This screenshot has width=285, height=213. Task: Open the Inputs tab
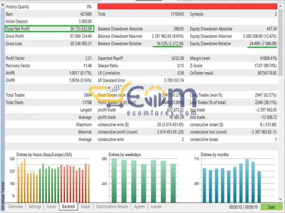coord(51,206)
